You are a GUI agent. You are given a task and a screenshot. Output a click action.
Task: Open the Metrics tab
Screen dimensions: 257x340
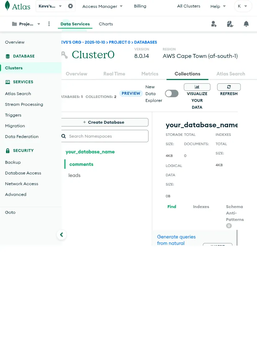click(x=150, y=74)
